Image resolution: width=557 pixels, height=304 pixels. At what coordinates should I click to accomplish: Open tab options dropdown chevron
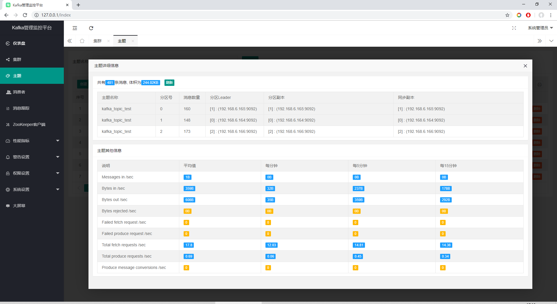[x=551, y=41]
